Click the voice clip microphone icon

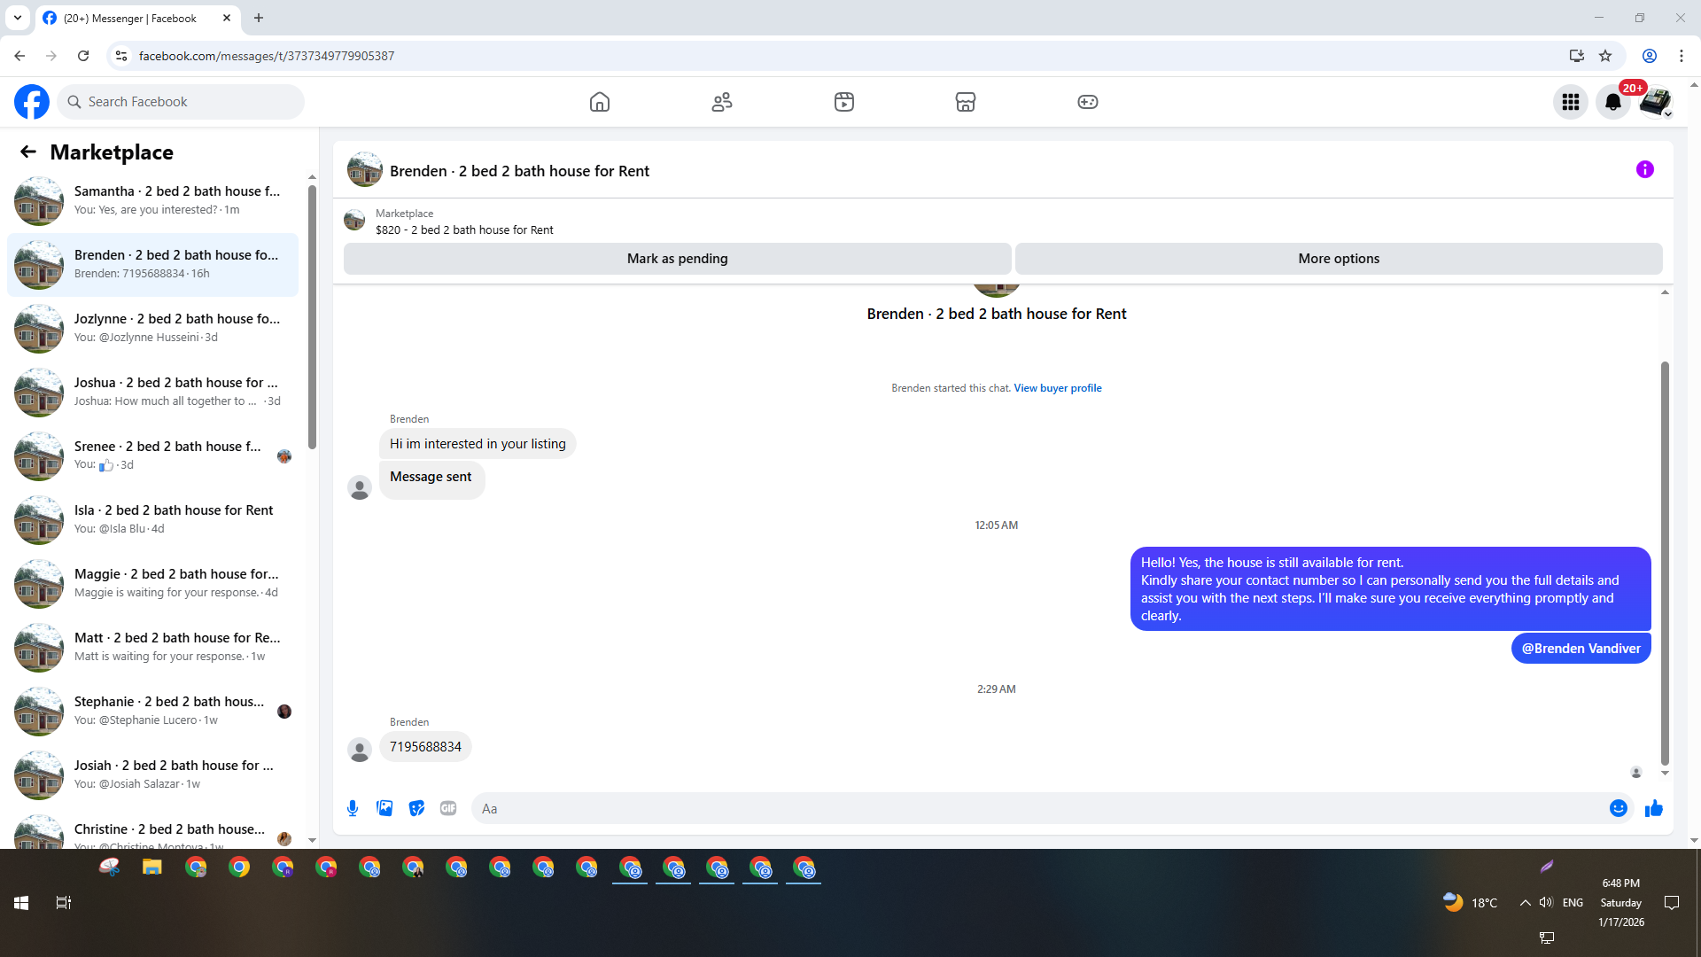tap(353, 808)
